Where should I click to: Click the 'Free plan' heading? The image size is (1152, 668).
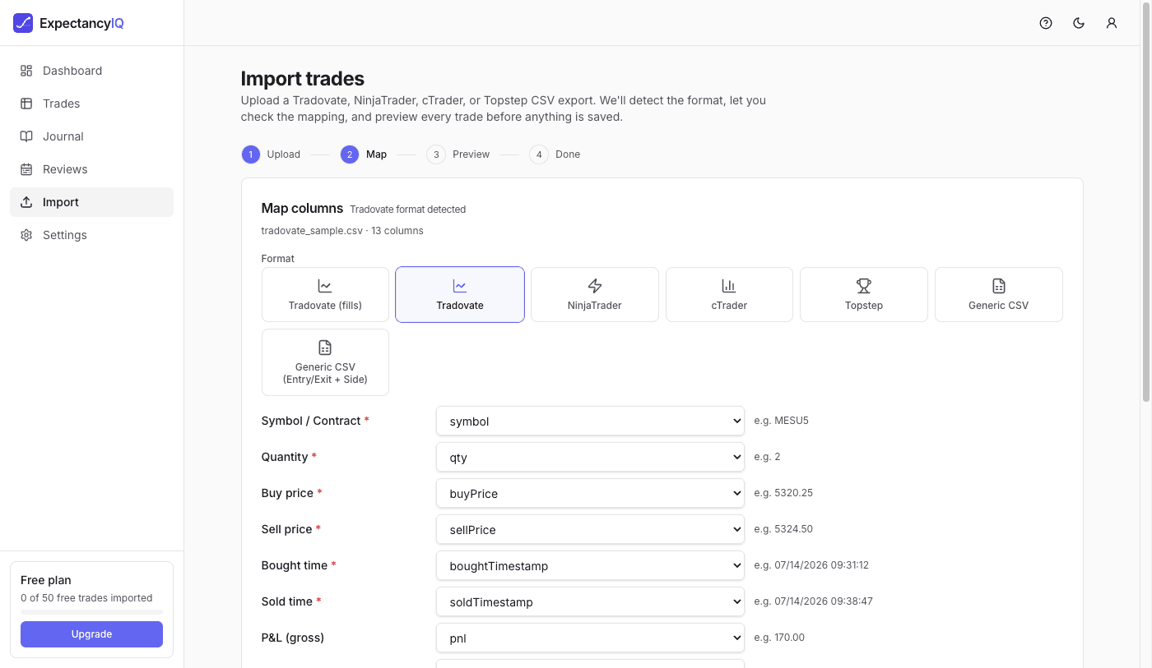click(x=46, y=580)
